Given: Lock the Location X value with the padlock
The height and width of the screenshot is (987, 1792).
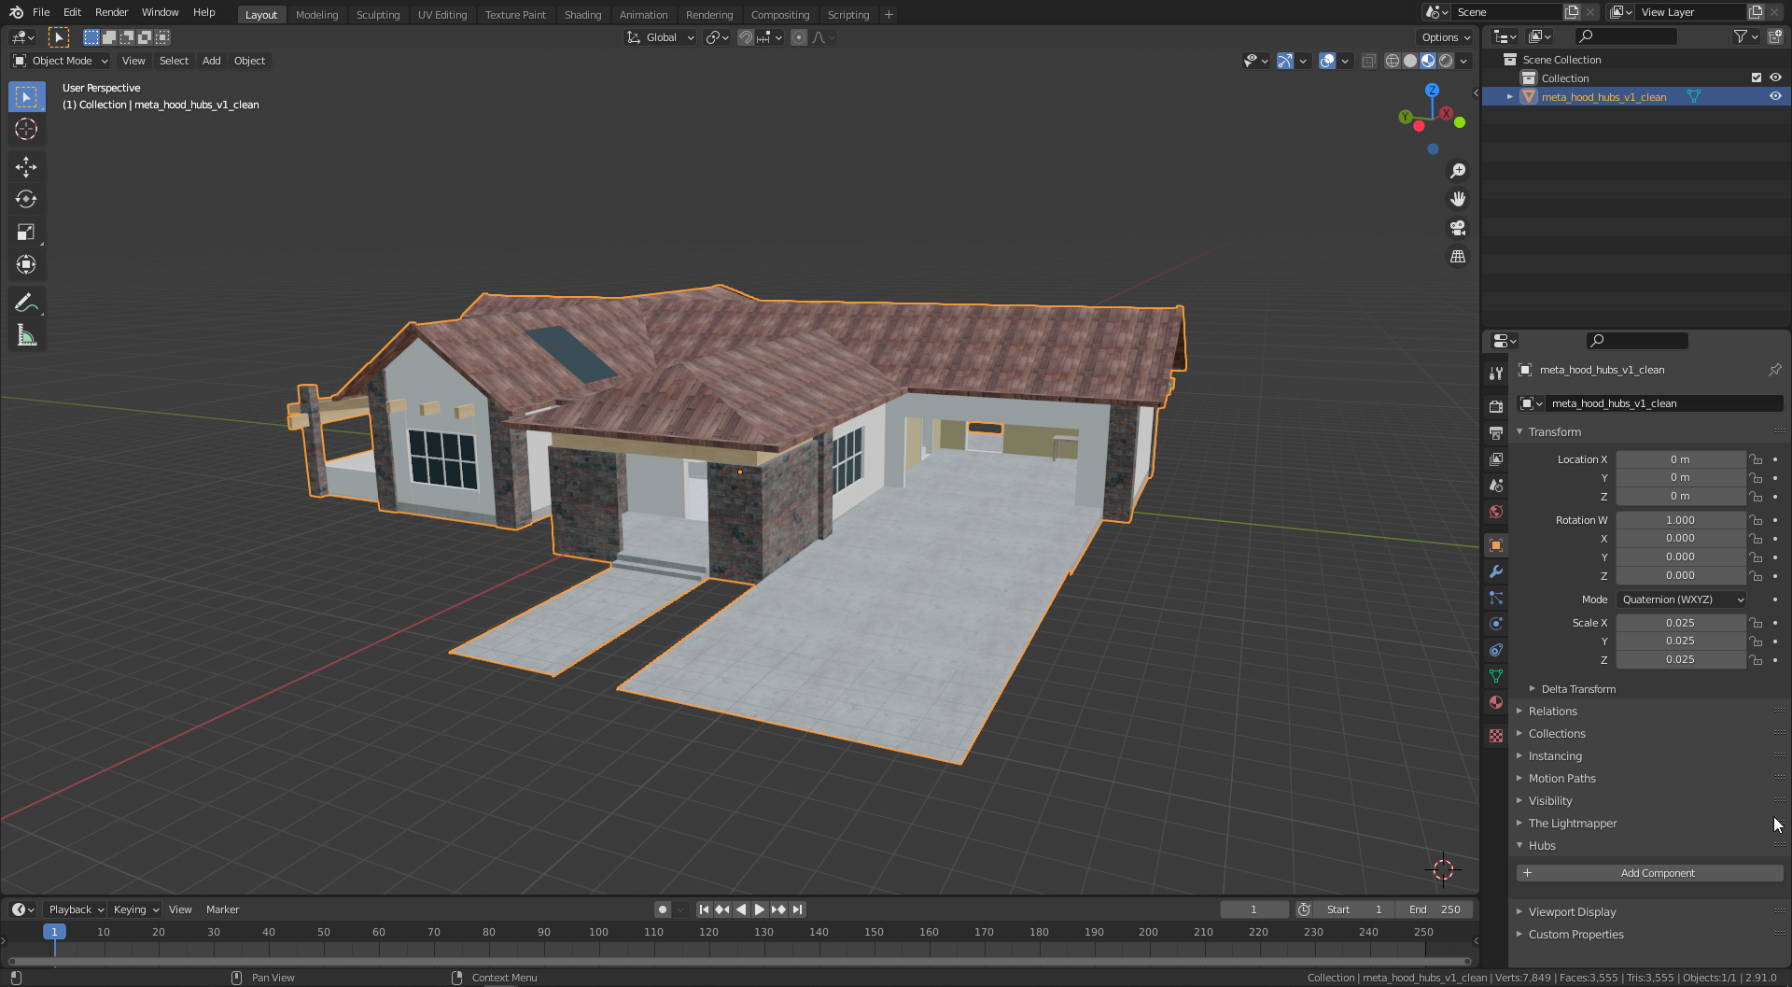Looking at the screenshot, I should [x=1756, y=458].
